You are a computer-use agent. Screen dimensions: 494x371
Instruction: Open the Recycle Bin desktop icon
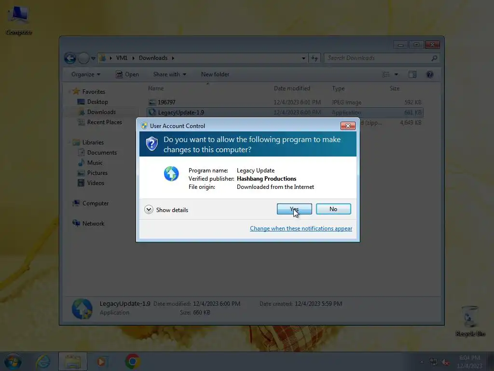pos(470,321)
